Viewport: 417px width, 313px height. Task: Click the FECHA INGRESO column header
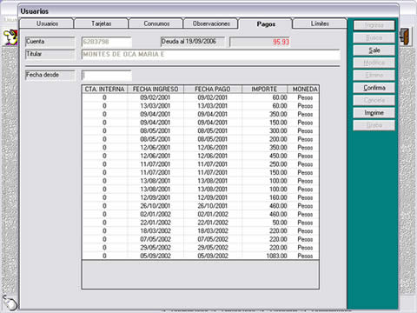coord(156,89)
